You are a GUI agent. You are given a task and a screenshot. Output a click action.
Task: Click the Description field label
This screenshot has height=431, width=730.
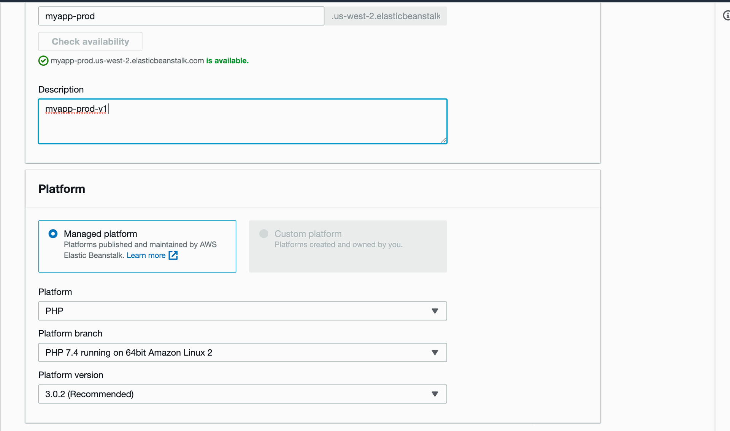coord(61,90)
